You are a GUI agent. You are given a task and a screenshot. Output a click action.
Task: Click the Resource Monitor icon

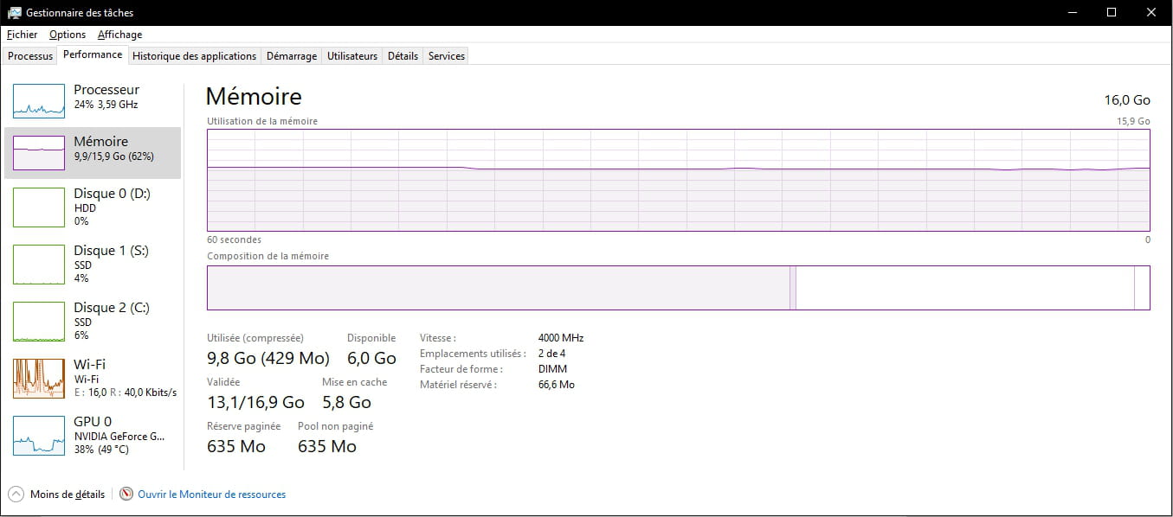click(126, 495)
